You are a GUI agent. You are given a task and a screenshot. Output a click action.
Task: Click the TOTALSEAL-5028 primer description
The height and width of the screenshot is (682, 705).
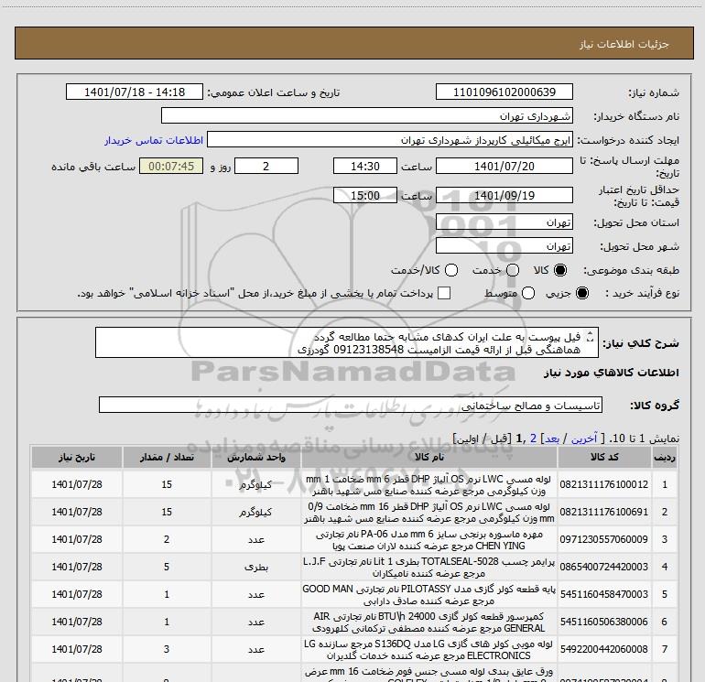pos(428,567)
